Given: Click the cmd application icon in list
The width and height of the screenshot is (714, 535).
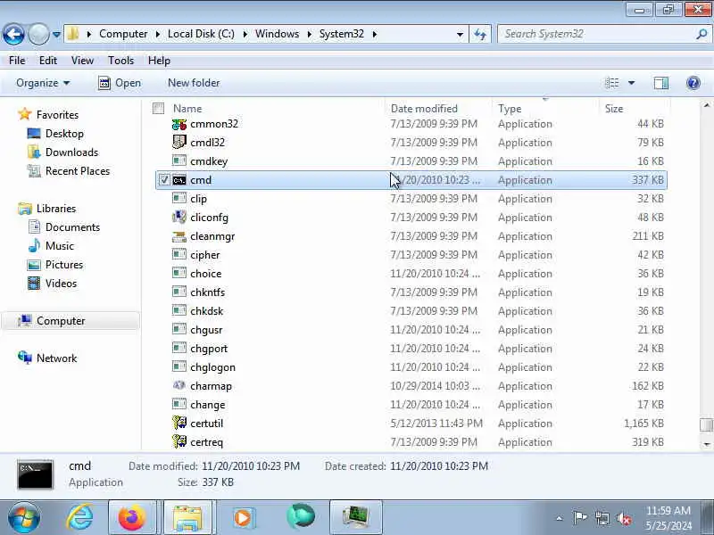Looking at the screenshot, I should click(x=179, y=180).
